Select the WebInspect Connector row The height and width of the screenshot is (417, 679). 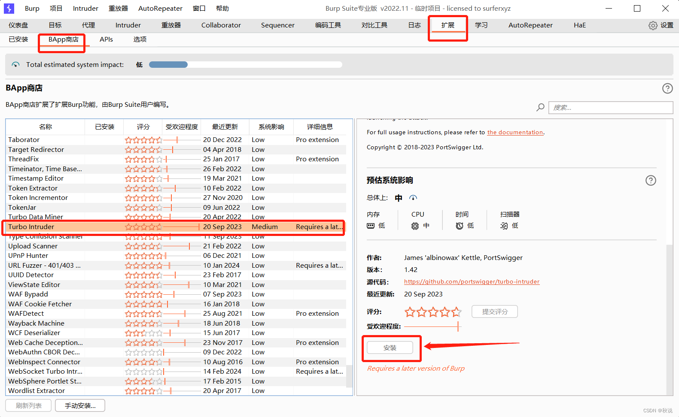[x=176, y=362]
